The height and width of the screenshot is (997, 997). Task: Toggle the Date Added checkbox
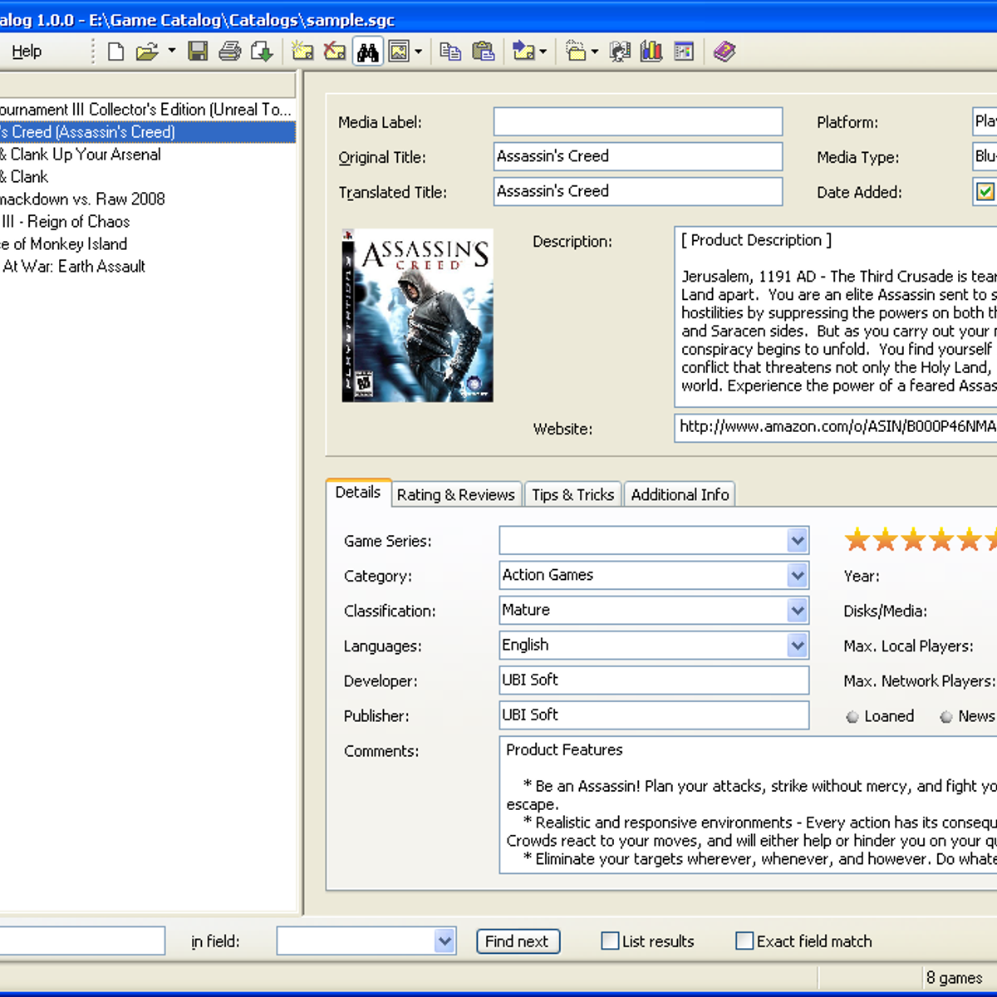pyautogui.click(x=985, y=192)
